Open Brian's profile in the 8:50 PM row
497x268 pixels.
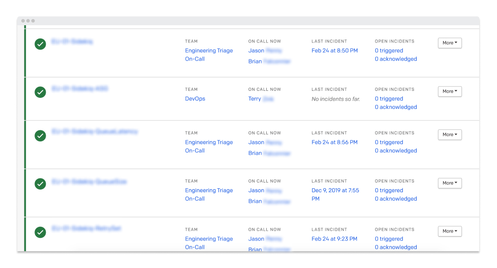(269, 62)
